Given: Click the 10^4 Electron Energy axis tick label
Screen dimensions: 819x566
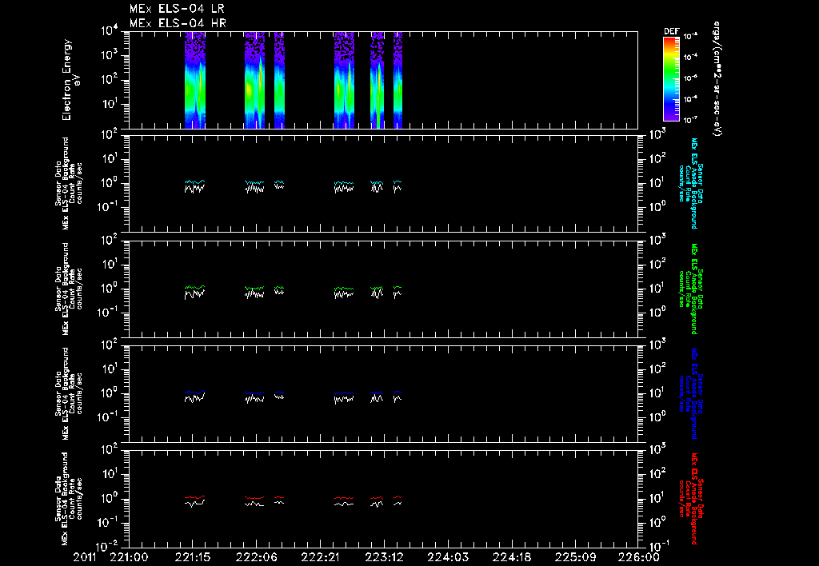Looking at the screenshot, I should pyautogui.click(x=109, y=31).
